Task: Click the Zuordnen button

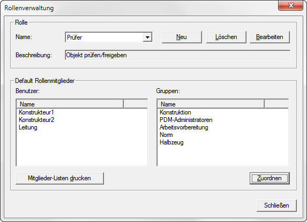Action: point(269,178)
